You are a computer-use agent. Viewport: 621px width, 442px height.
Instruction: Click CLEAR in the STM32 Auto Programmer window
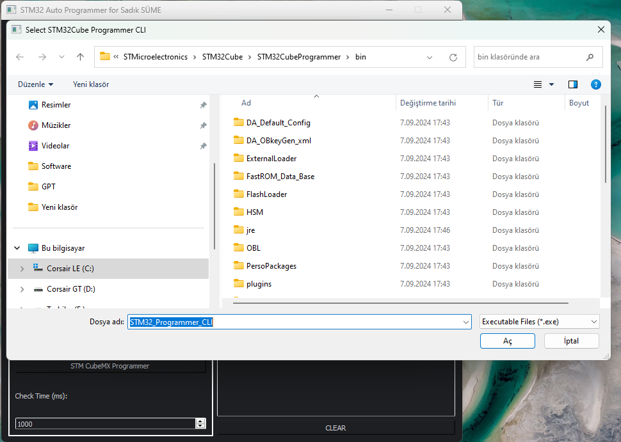click(336, 428)
